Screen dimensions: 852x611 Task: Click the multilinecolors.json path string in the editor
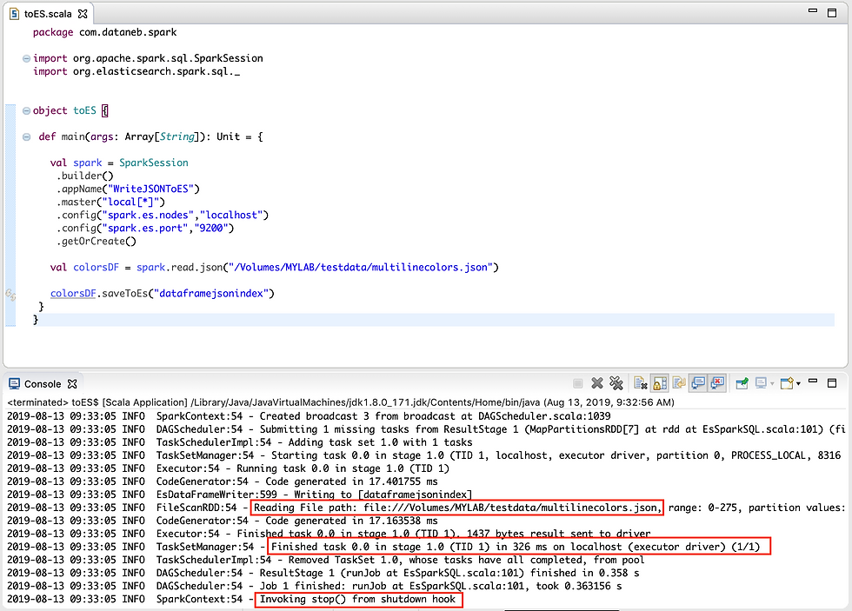[361, 267]
